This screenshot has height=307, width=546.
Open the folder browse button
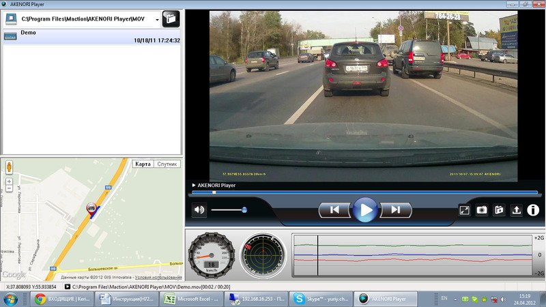click(171, 19)
